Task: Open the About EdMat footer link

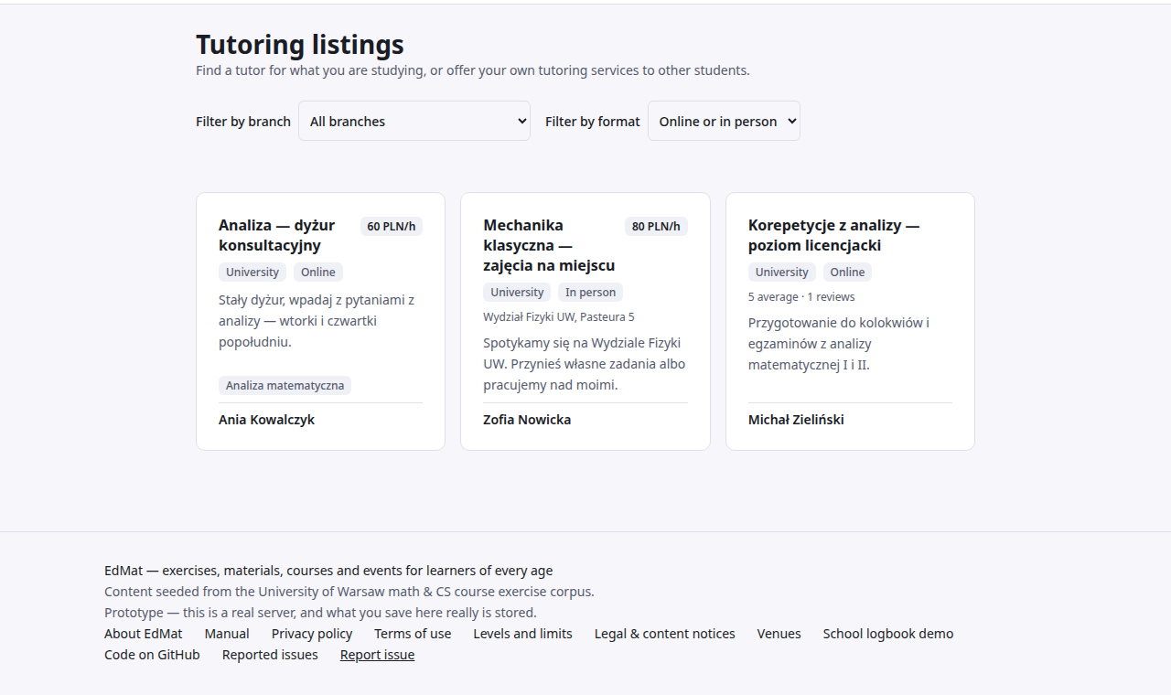Action: tap(144, 634)
